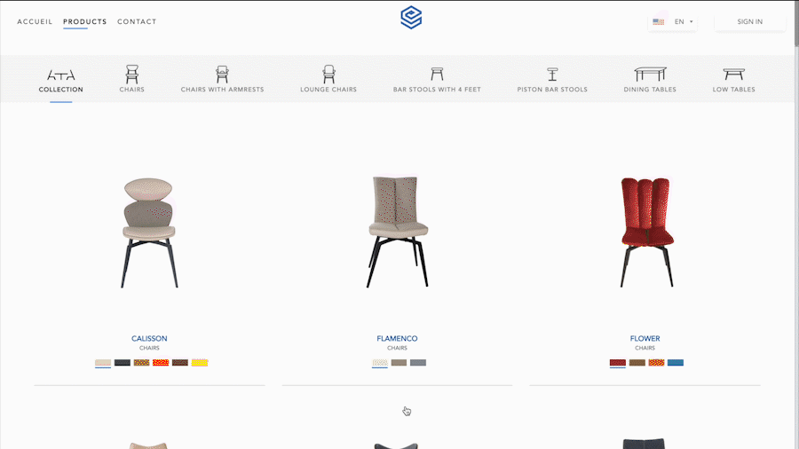Screen dimensions: 799x449
Task: Open the Flamenco product link
Action: pyautogui.click(x=397, y=339)
